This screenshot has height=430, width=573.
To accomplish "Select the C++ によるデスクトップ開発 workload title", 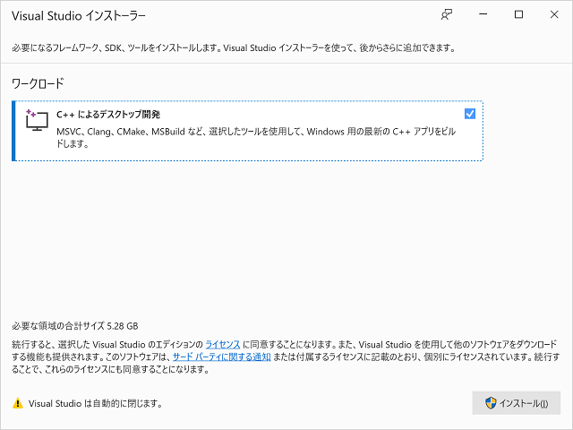I will click(x=108, y=115).
